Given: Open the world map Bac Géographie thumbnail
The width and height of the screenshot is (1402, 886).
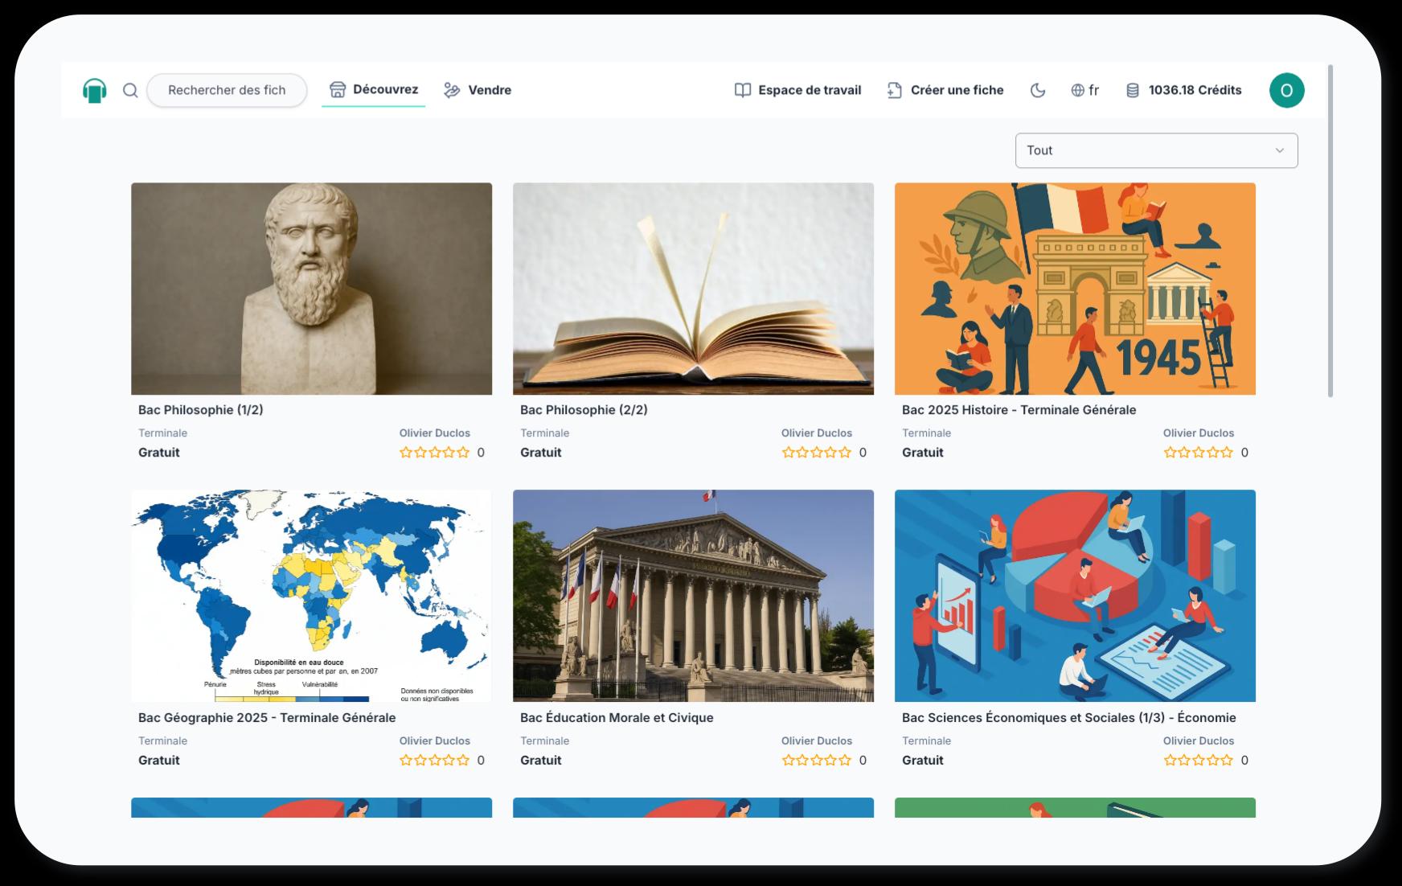Looking at the screenshot, I should click(x=311, y=596).
